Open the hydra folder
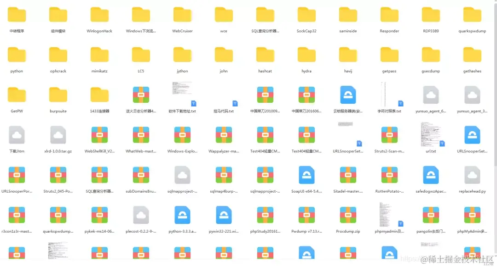Screen dimensions: 497x267 pos(306,55)
